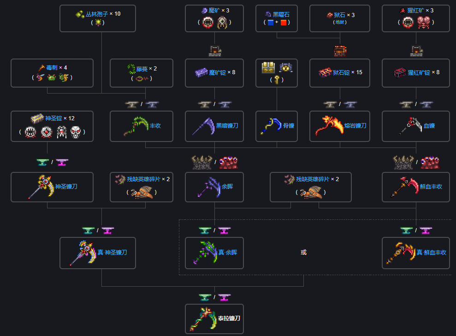Image resolution: width=456 pixels, height=336 pixels.
Task: Select the 神圣镰刀 sprite icon
Action: [41, 187]
